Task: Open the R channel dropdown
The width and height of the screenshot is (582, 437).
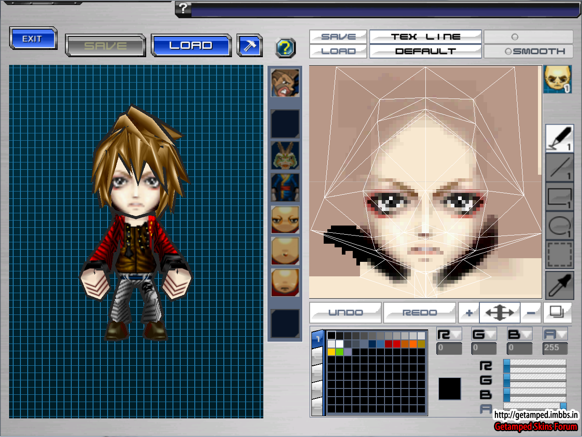Action: tap(449, 334)
